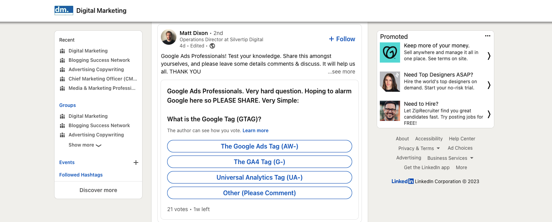Image resolution: width=552 pixels, height=222 pixels.
Task: Click the GoDaddy ad logo
Action: 390,52
